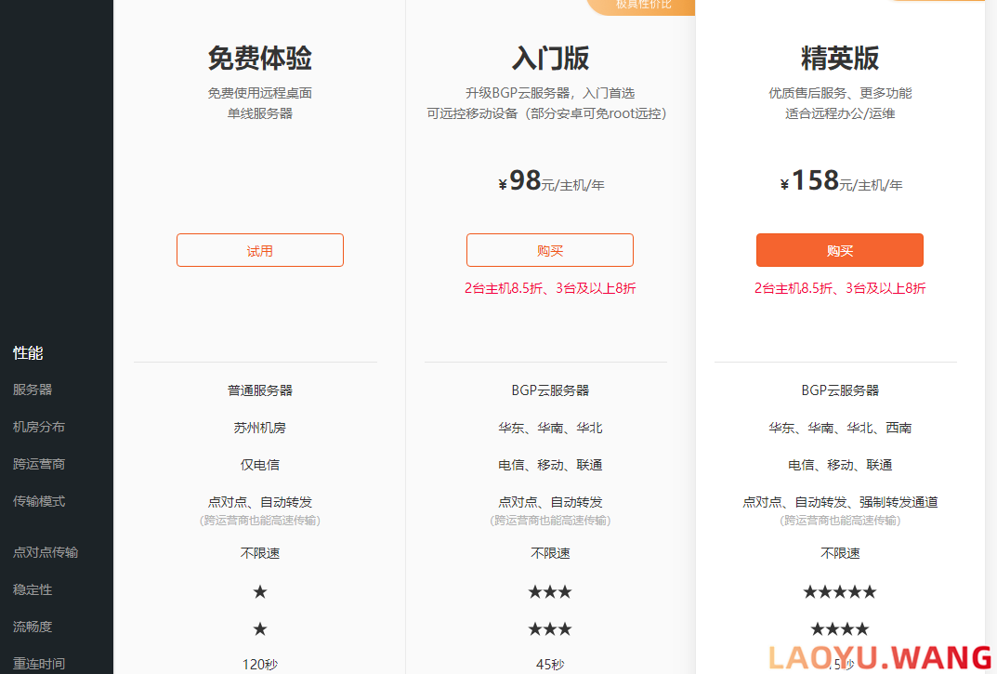Viewport: 997px width, 674px height.
Task: Click the ¥158元/主机/年 price
Action: tap(841, 181)
